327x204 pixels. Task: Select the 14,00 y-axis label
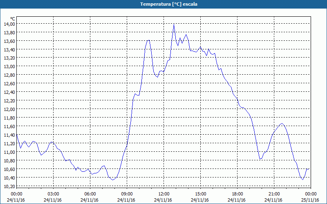(x=9, y=24)
